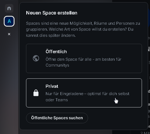This screenshot has height=134, width=150.
Task: Click the partially visible member count at bottom right
Action: (x=145, y=133)
